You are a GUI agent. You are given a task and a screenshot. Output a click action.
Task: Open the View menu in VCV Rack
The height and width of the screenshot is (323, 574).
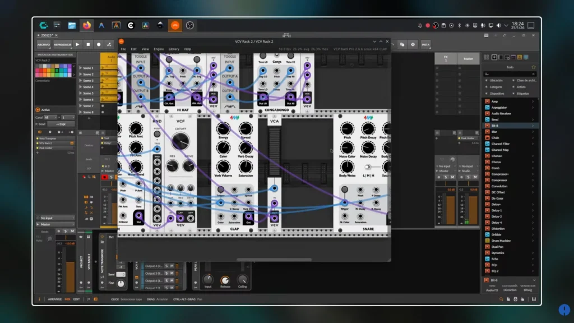tap(145, 49)
